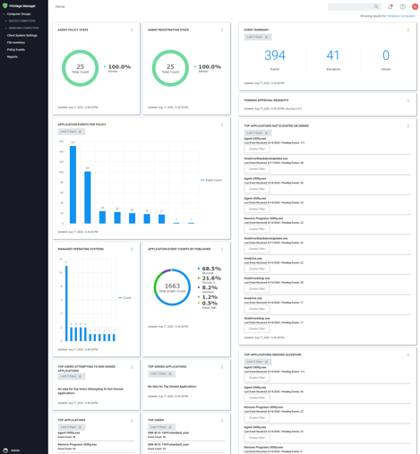Open Policy Events in sidebar
The width and height of the screenshot is (420, 454).
point(16,50)
